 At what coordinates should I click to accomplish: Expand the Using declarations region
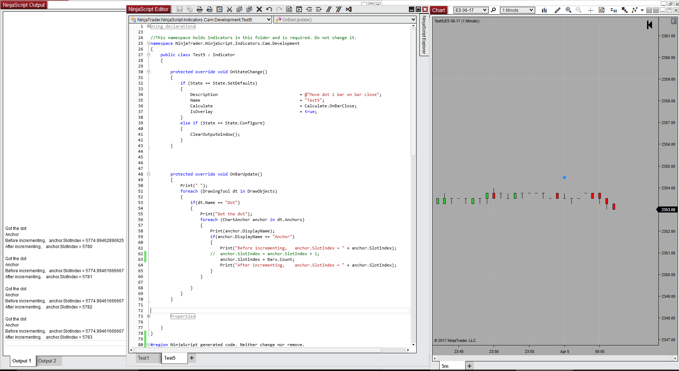click(148, 26)
